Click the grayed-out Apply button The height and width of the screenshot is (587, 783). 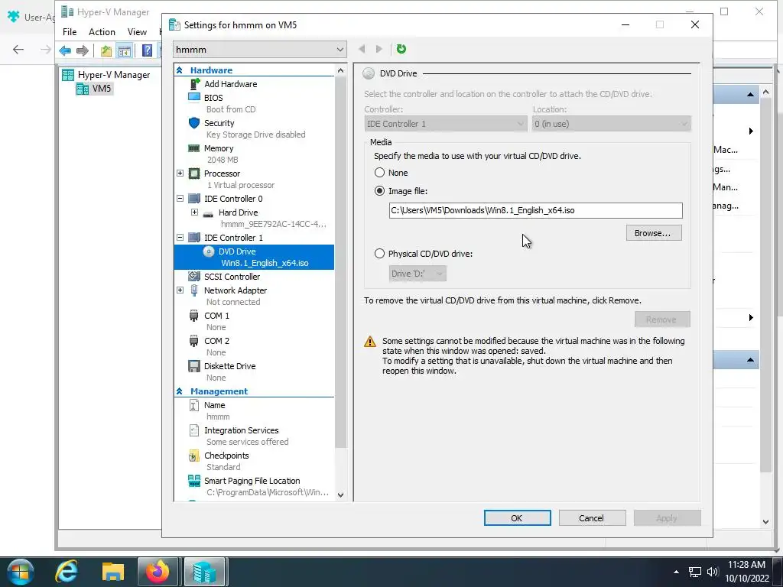[667, 518]
